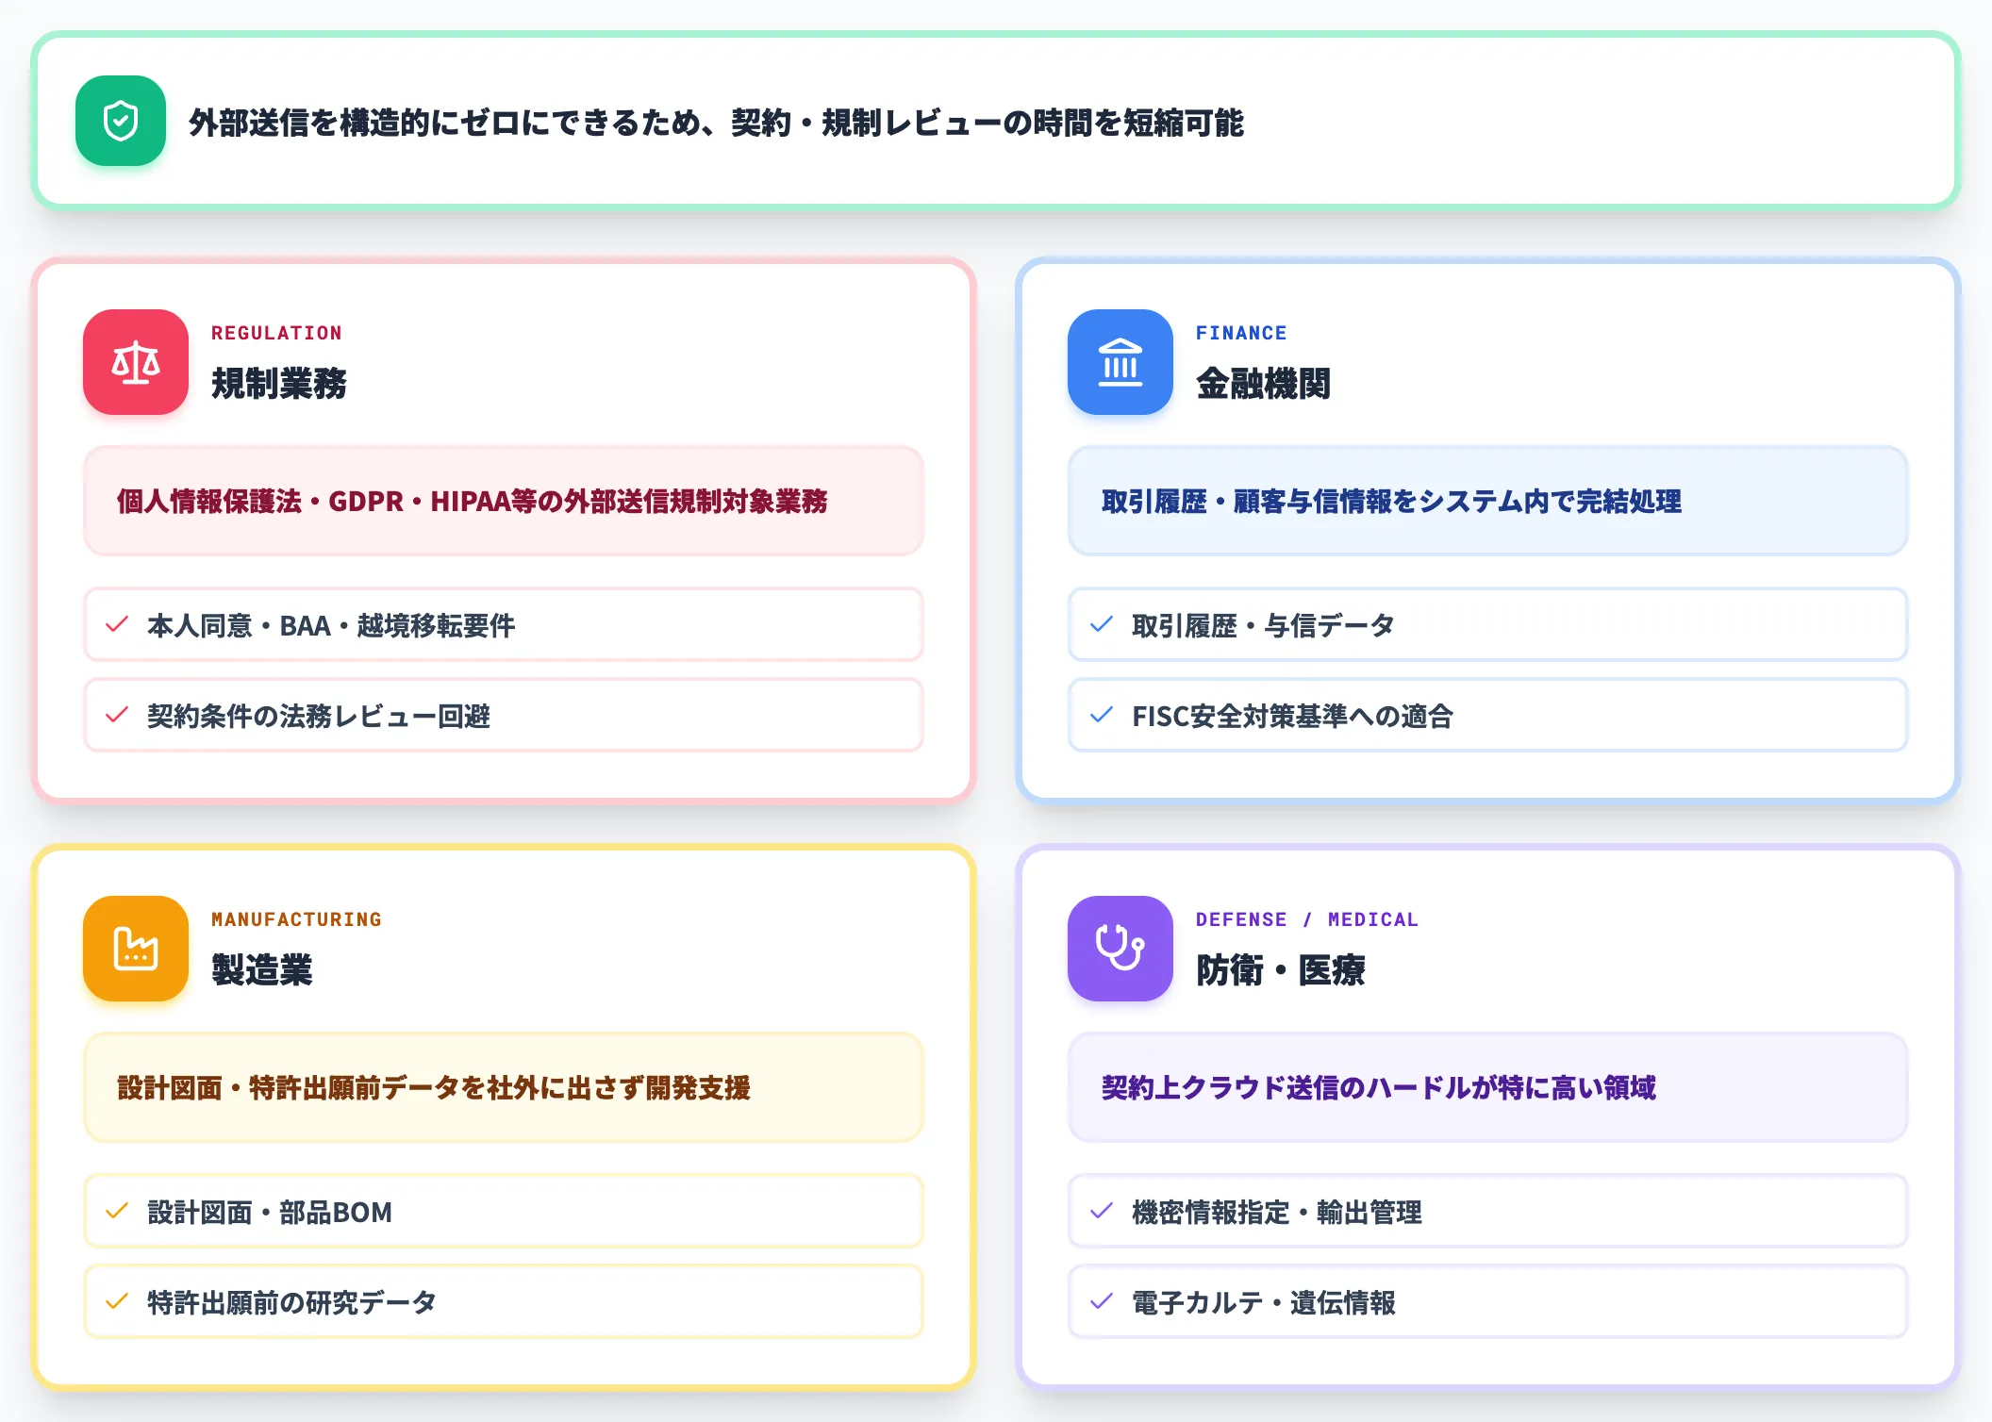This screenshot has width=1992, height=1422.
Task: Click the 製造業 heading
Action: point(262,970)
